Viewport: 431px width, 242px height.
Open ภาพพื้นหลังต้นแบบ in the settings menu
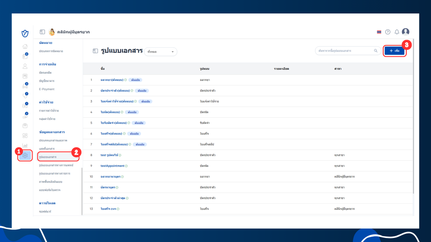51,182
